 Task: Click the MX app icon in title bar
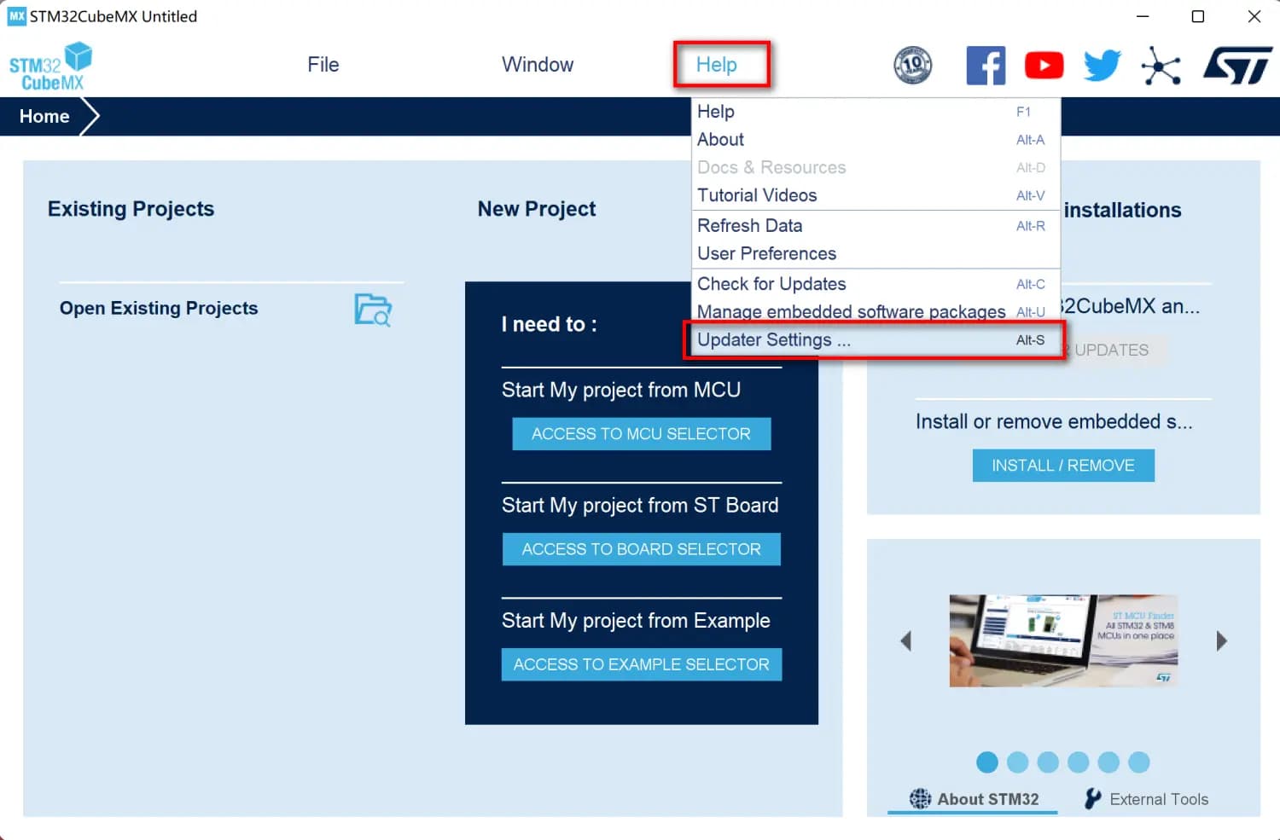coord(16,16)
